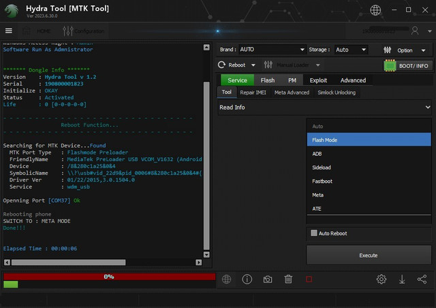Viewport: 436px width, 308px height.
Task: Click 'Flashmode Preloader' port type value
Action: tap(97, 152)
